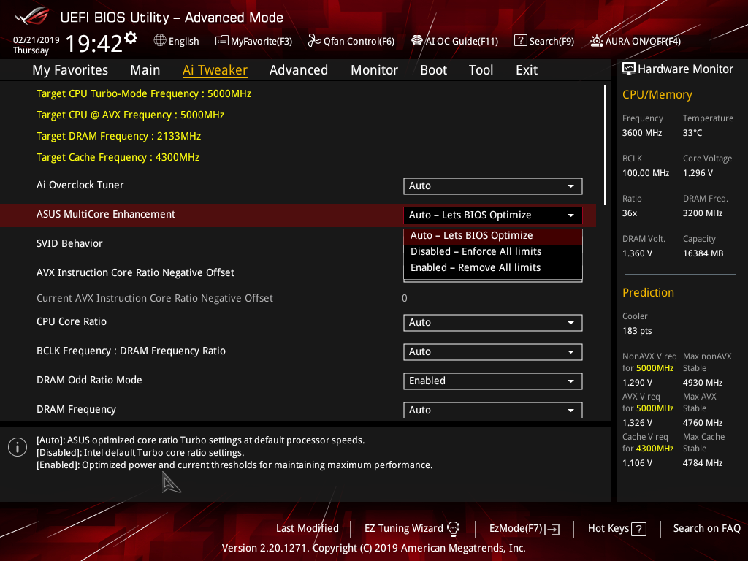Viewport: 748px width, 561px height.
Task: Open Qfan Control fan icon
Action: [x=315, y=41]
